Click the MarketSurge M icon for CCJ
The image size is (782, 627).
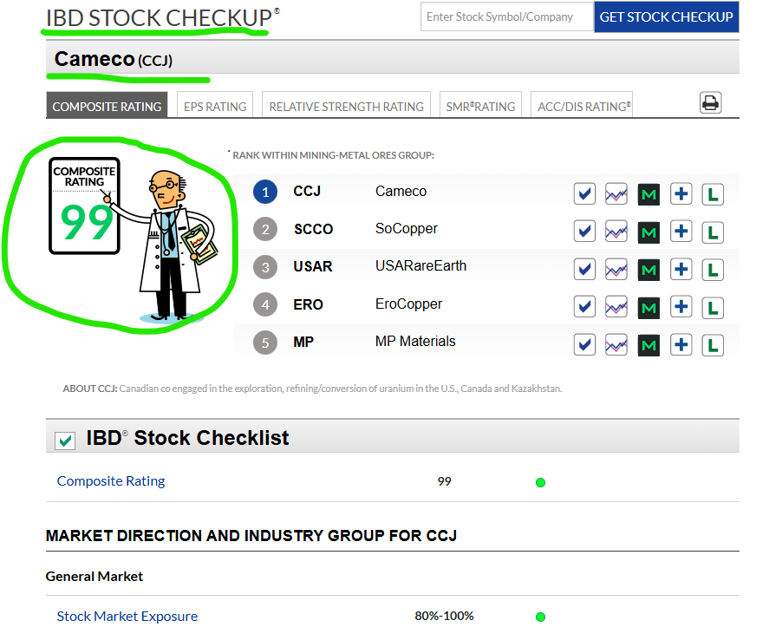coord(648,194)
